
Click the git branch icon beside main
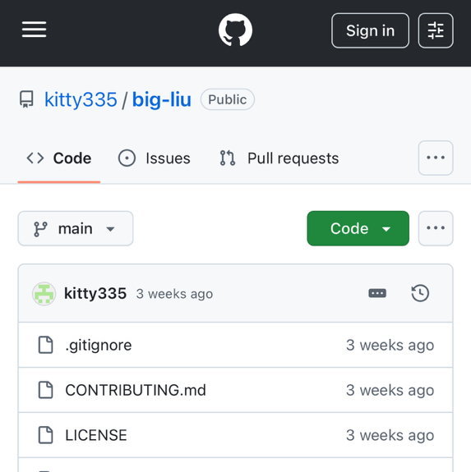click(x=40, y=229)
